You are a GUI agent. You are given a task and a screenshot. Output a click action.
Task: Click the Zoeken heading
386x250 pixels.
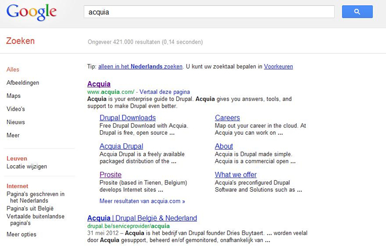click(20, 41)
